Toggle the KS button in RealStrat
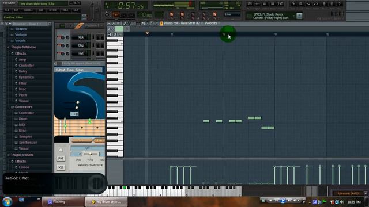 [61, 167]
